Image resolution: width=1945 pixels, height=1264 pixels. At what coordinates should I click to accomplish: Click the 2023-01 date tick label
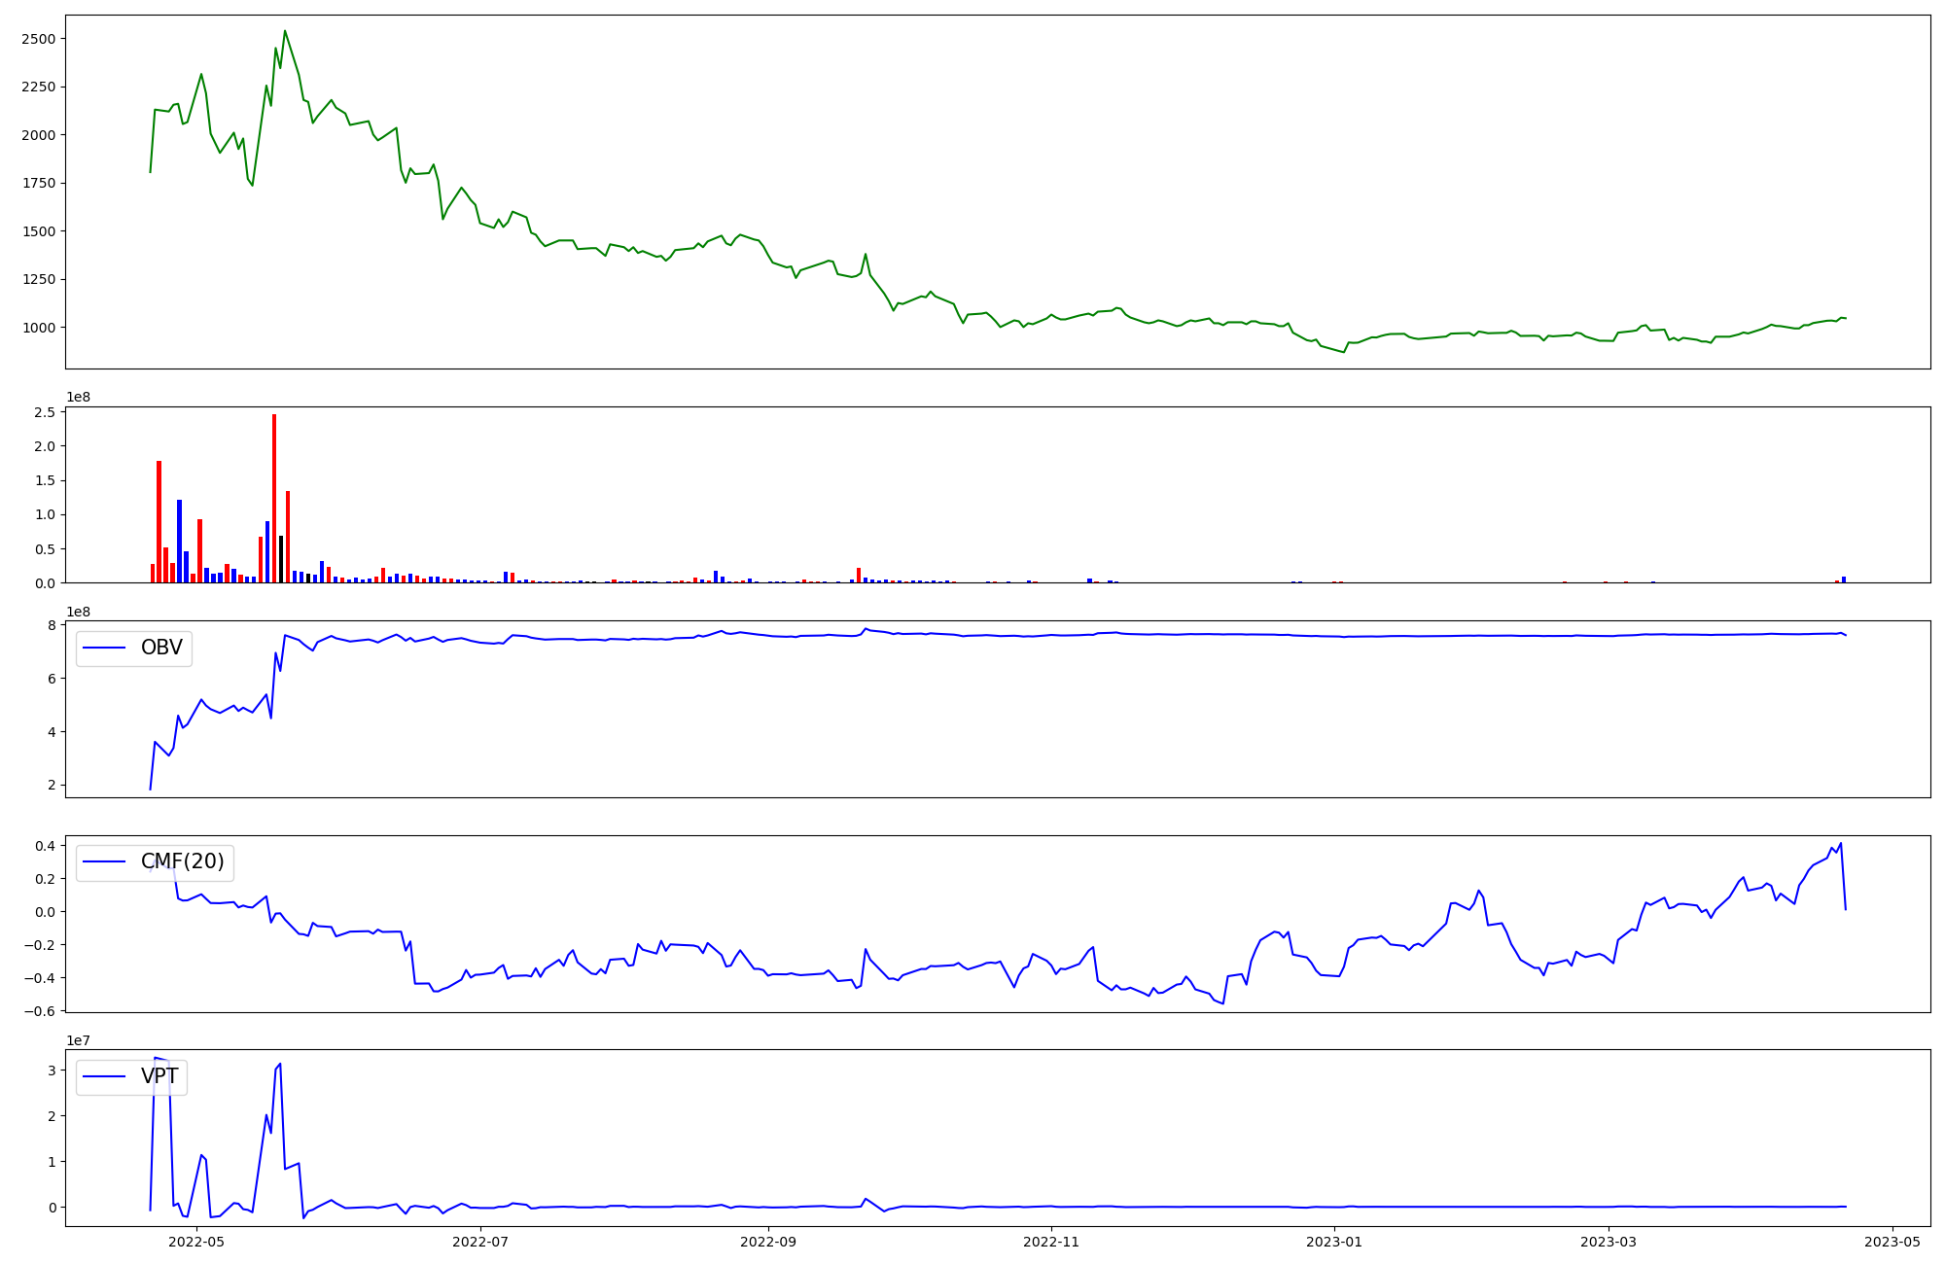[1334, 1242]
